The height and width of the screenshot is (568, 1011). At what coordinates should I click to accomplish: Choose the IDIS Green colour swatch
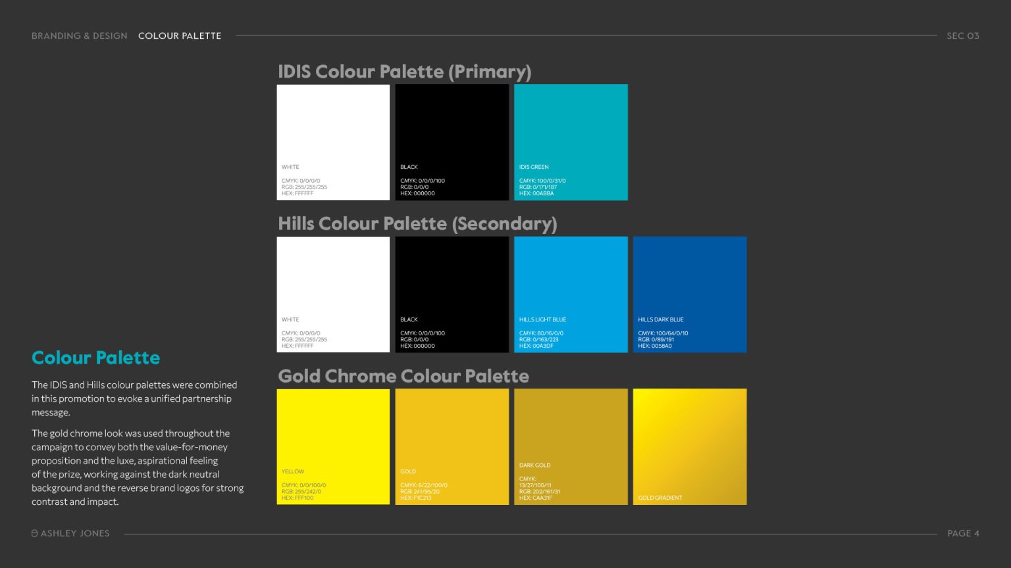click(x=571, y=142)
